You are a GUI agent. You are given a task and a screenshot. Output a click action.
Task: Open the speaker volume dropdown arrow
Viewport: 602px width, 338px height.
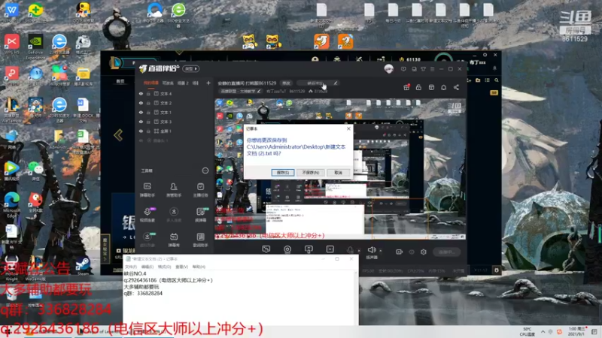pos(381,250)
